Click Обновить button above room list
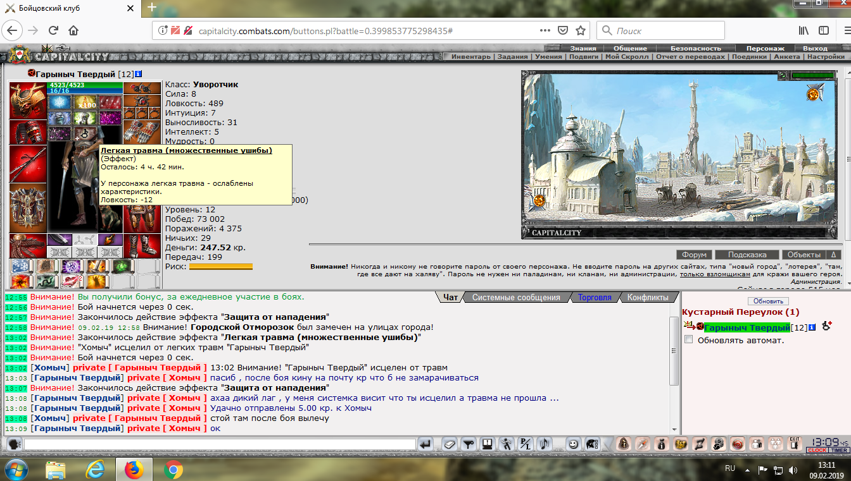851x481 pixels. point(768,301)
